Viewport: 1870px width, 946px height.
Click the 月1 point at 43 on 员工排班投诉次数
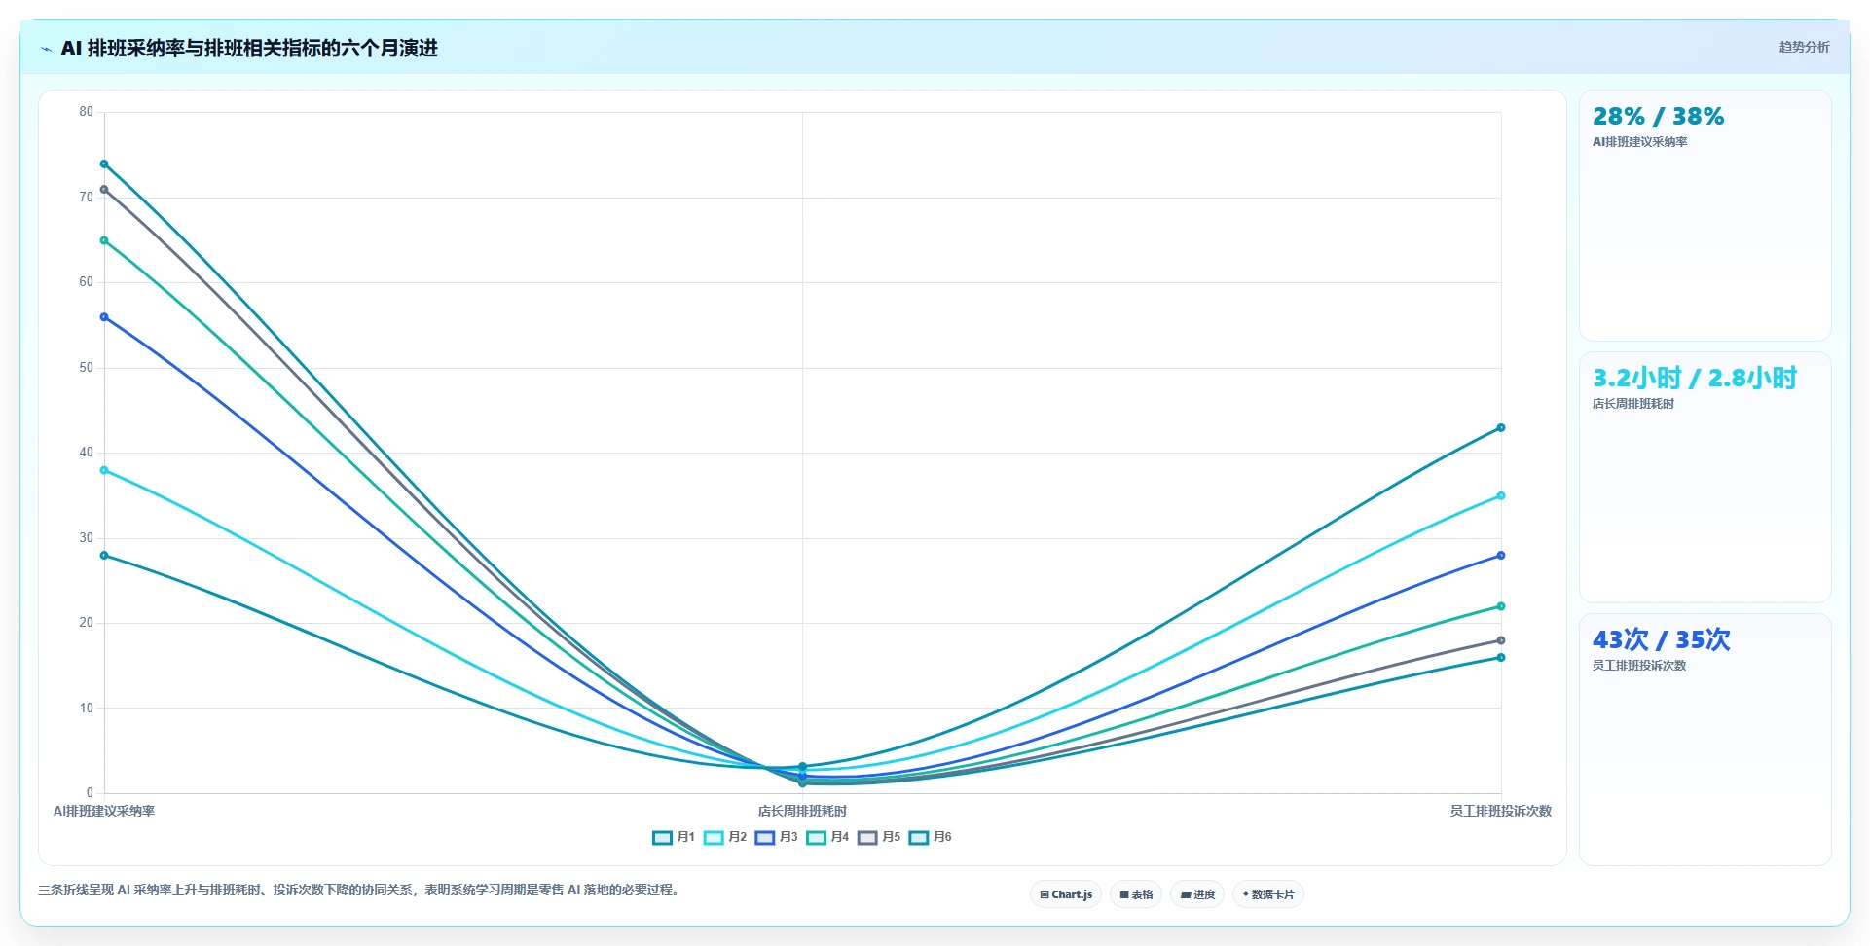[1501, 428]
